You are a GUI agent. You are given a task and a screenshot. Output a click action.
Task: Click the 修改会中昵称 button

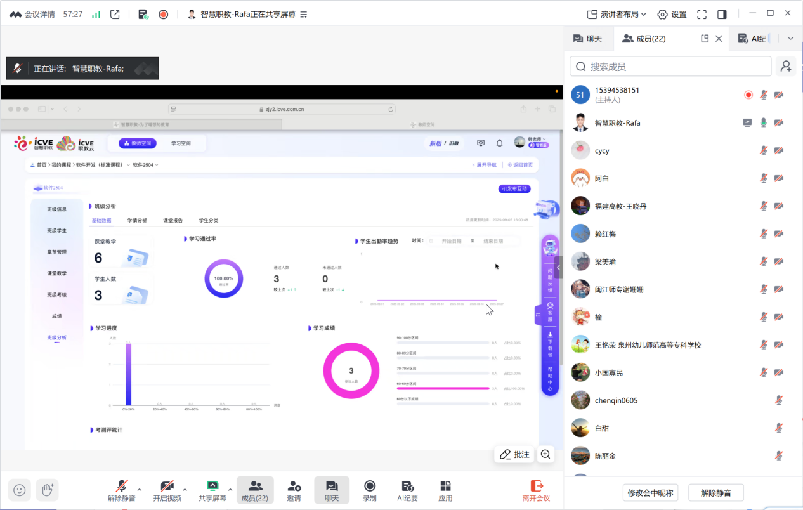(x=651, y=493)
